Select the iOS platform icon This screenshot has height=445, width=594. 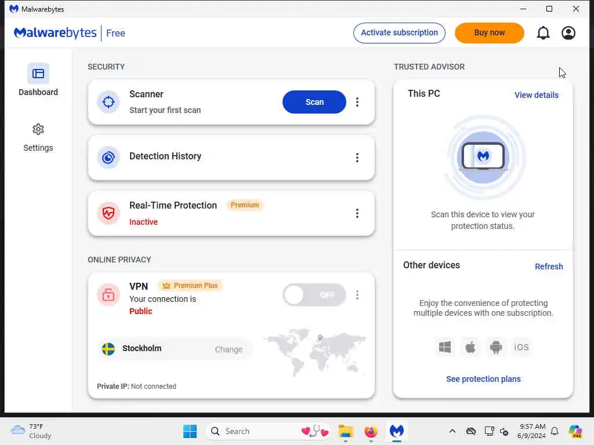point(521,347)
